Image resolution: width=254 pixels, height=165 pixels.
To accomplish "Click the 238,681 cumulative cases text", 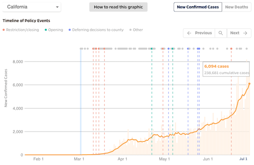I will (226, 73).
